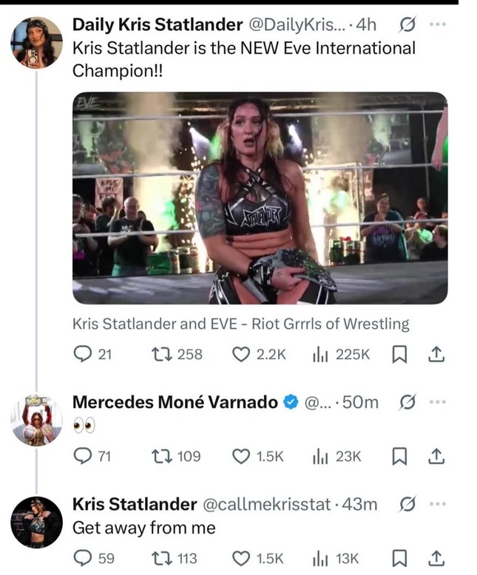Open Mercedes Moné Varnado's profile avatar

click(x=36, y=421)
